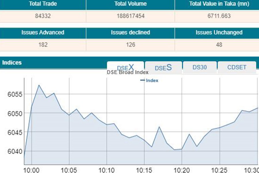Click the 10:15 time axis label
Viewport: 259px width, 173px height.
144,169
